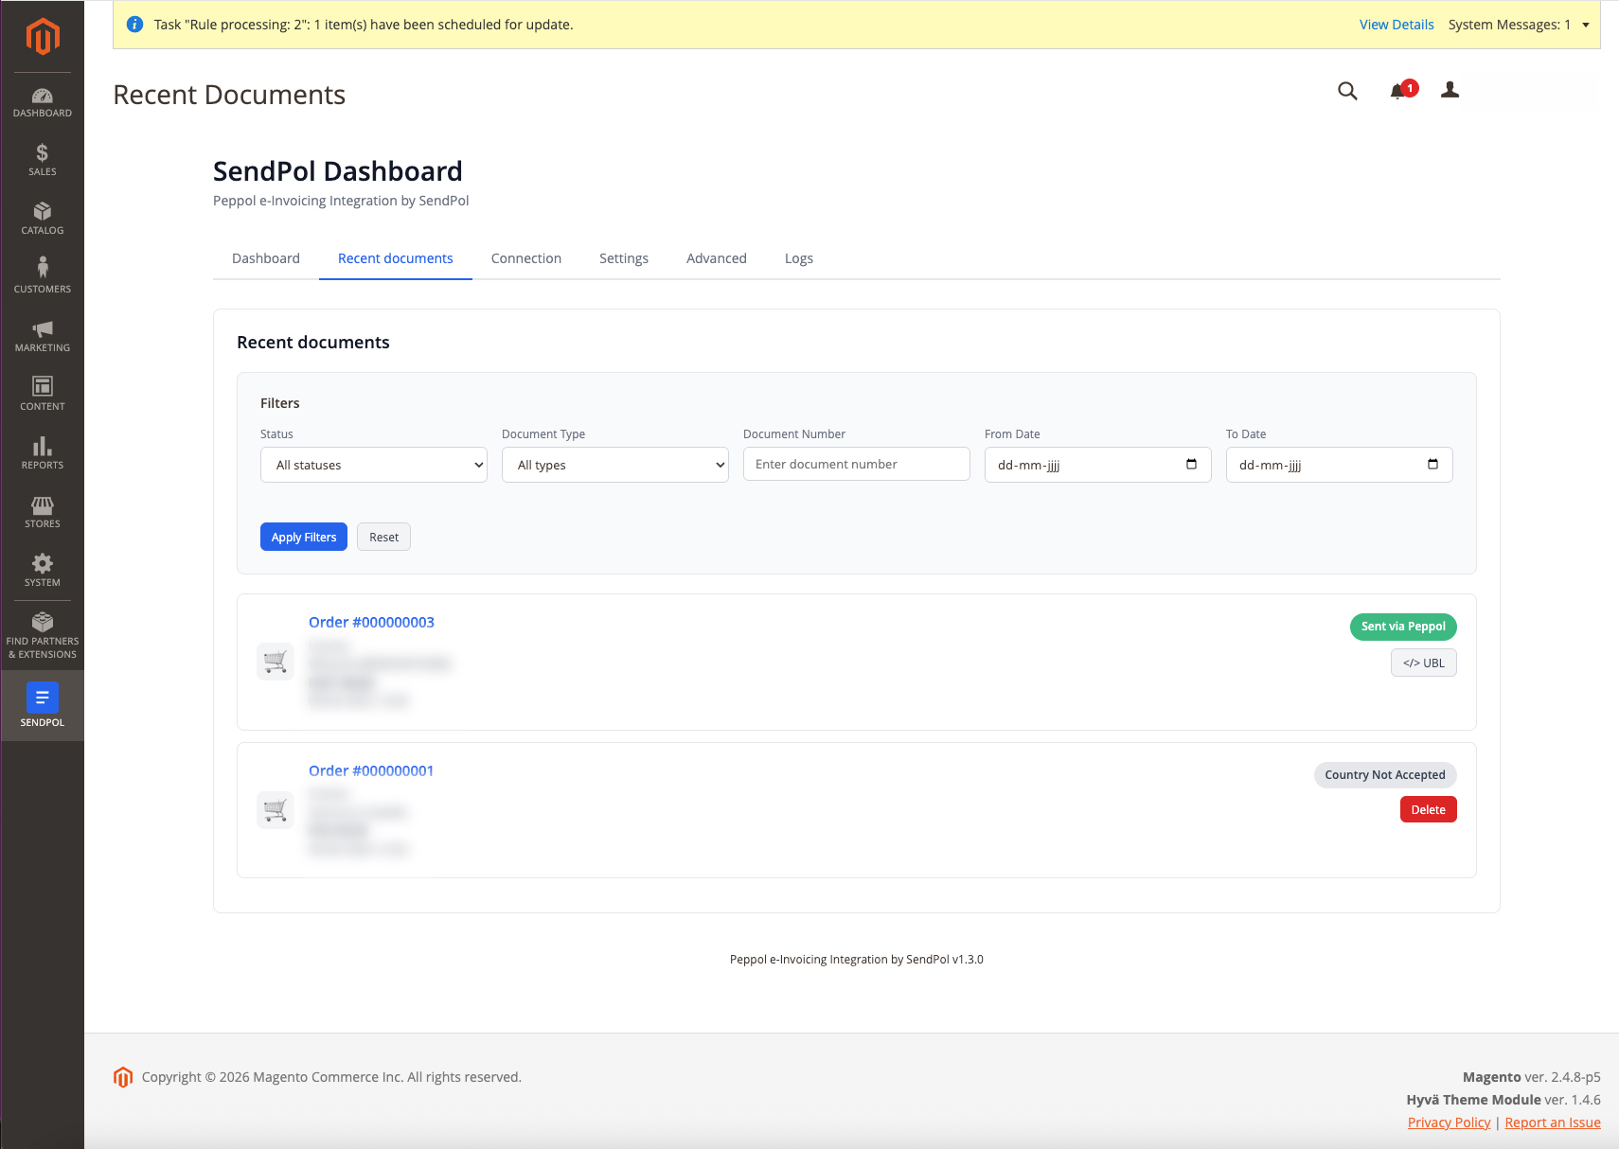Screen dimensions: 1619x1149
Task: Expand System Messages dropdown arrow
Action: [x=1586, y=26]
